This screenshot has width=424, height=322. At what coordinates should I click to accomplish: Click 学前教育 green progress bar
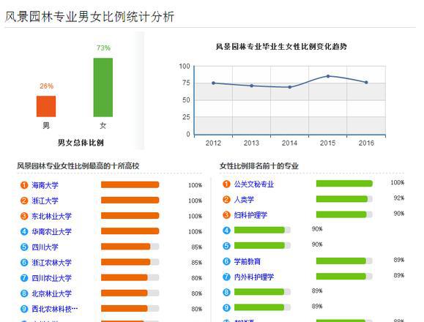pyautogui.click(x=344, y=261)
